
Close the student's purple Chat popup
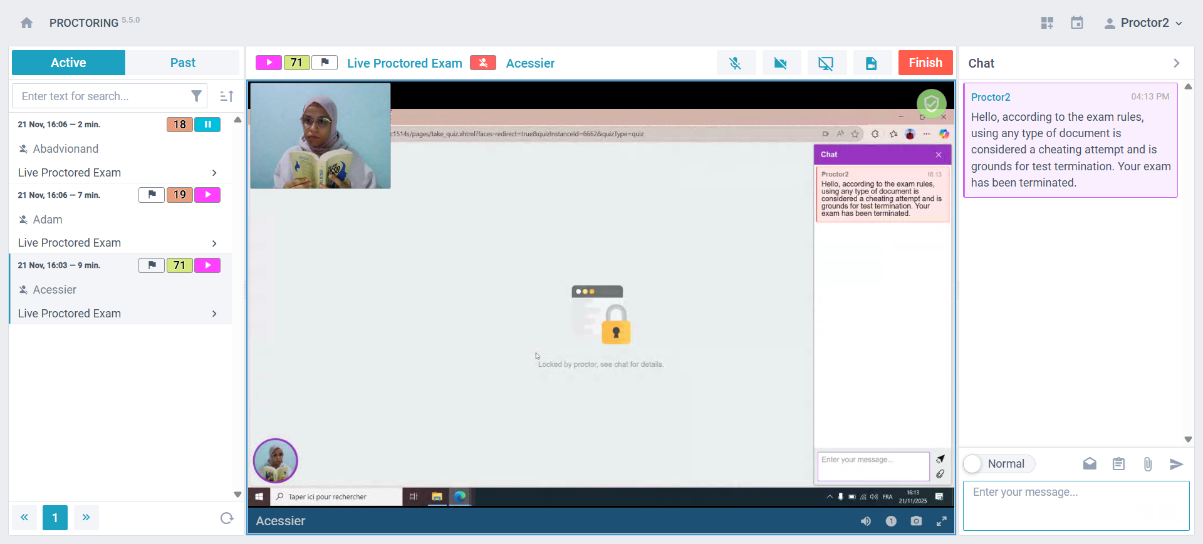(x=939, y=155)
